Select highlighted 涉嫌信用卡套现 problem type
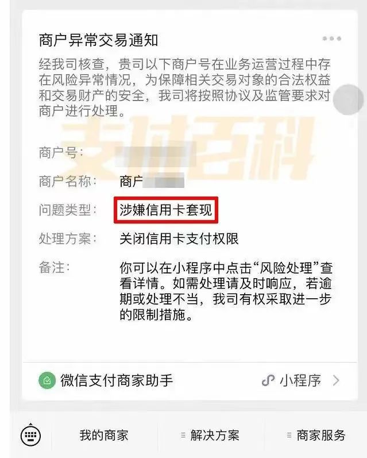 166,210
